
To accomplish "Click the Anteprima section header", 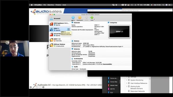I will click(114, 23).
